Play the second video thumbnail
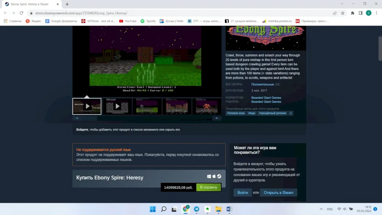Screen dimensions: 382x215 pos(117,106)
